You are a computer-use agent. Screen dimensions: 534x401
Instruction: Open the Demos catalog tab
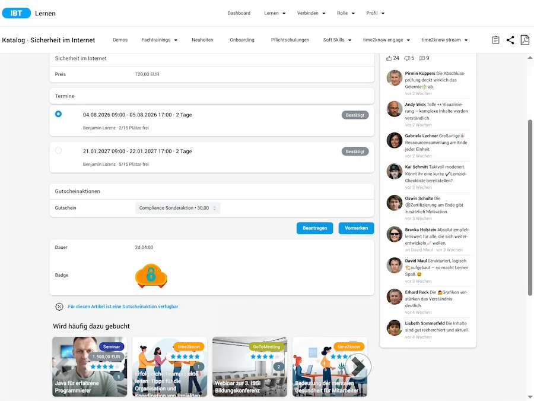120,40
